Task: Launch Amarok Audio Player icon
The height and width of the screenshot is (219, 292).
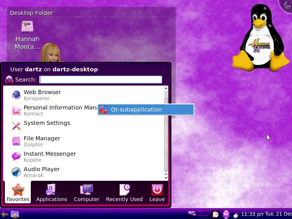Action: (x=16, y=172)
